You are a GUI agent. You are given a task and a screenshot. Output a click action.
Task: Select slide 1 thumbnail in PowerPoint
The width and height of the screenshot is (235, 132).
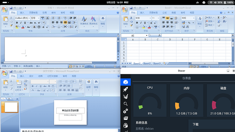pyautogui.click(x=11, y=107)
